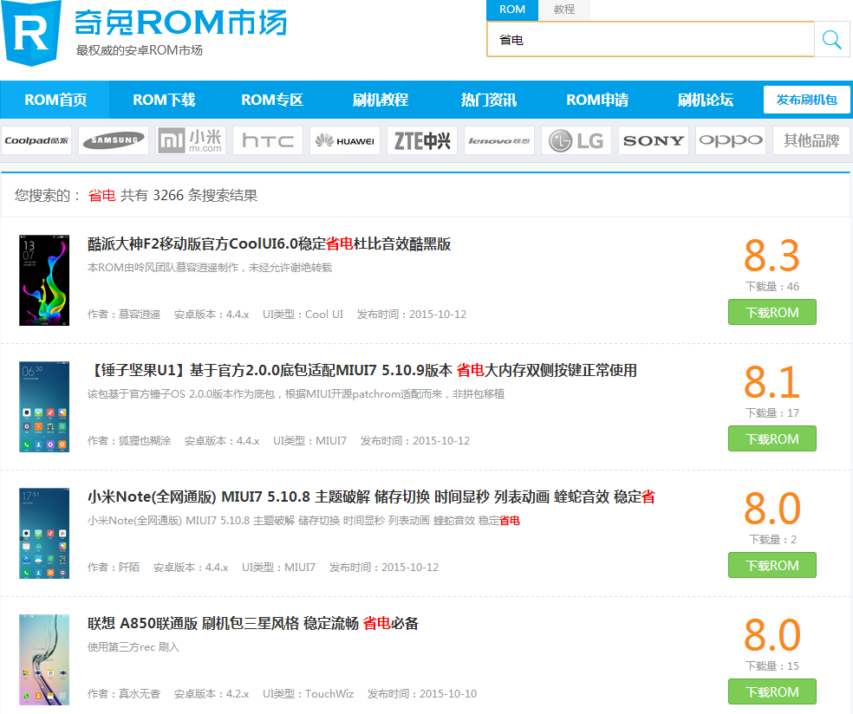853x714 pixels.
Task: Open the OPPO brand logo
Action: 731,141
